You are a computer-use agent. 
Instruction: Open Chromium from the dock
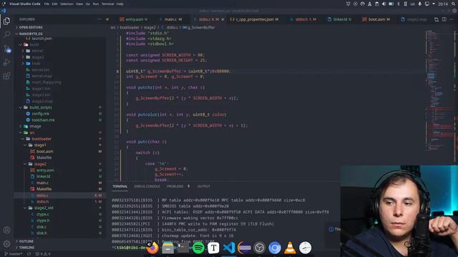pos(275,248)
